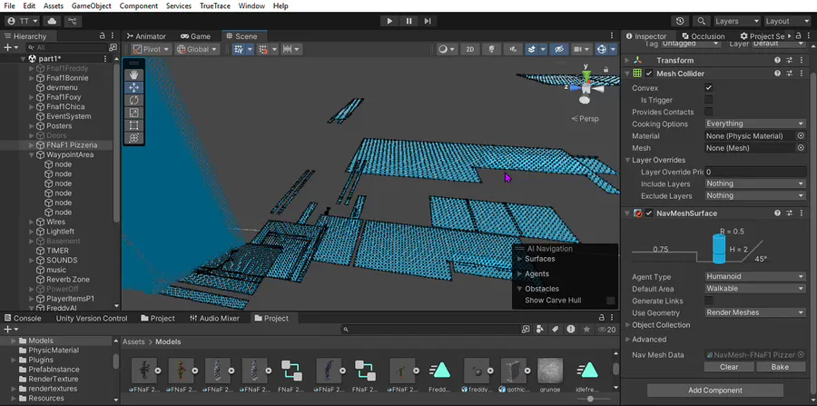Open the Global handle rotation dropdown
The image size is (817, 406).
pos(197,49)
